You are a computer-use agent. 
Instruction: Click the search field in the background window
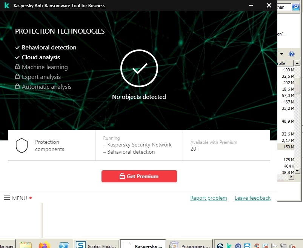[284, 7]
